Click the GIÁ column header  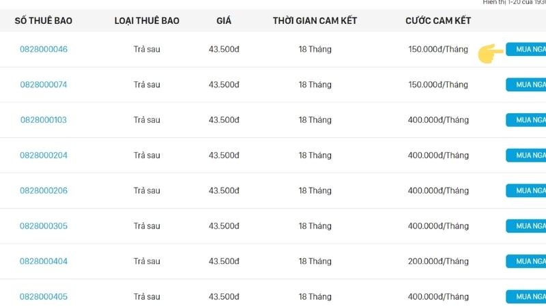(x=224, y=21)
